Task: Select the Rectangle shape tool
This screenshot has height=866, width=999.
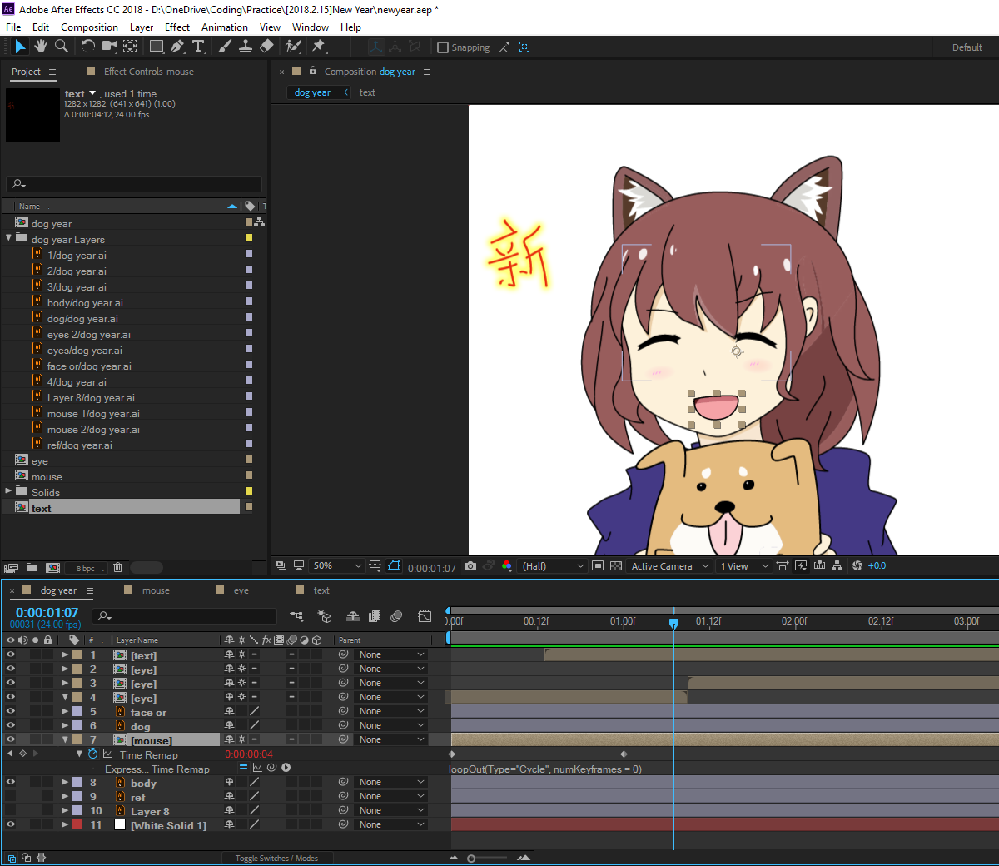Action: coord(157,47)
